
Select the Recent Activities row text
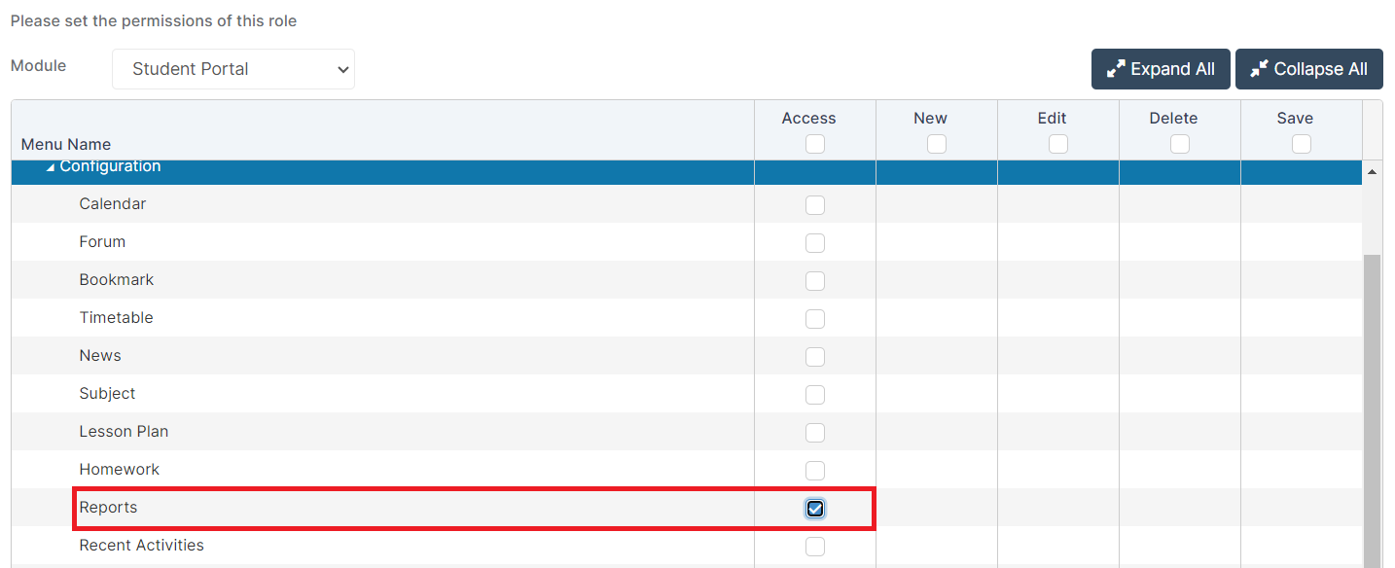click(142, 546)
